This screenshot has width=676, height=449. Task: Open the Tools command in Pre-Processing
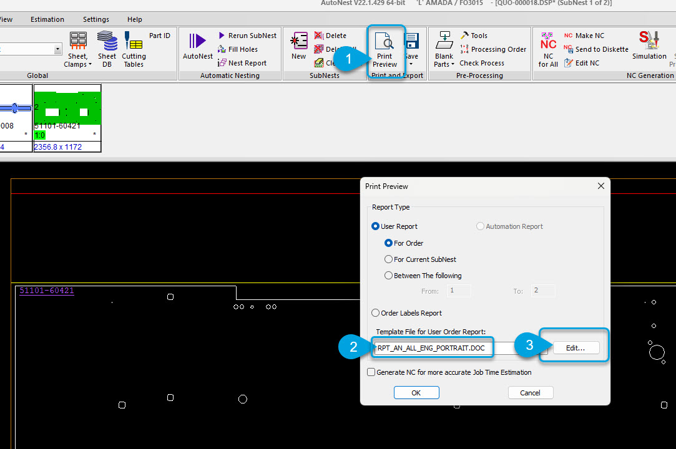click(474, 36)
